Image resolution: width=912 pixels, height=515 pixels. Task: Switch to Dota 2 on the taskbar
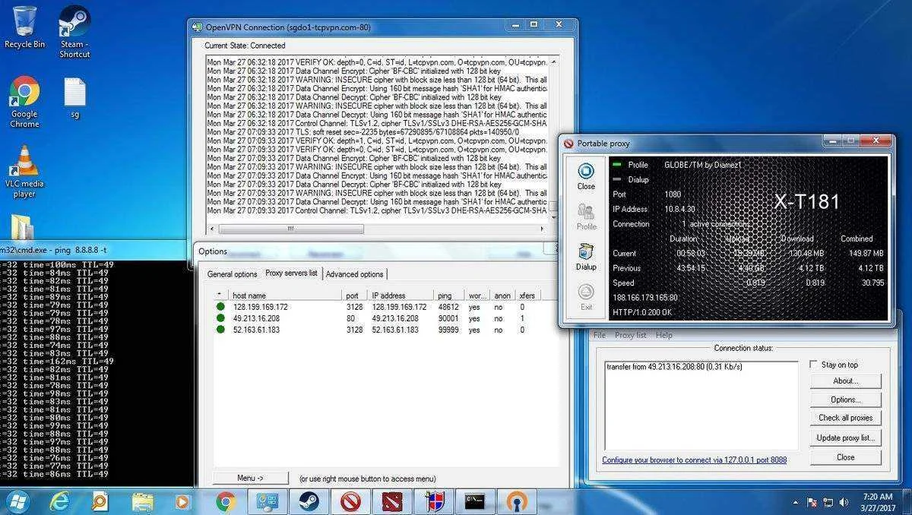coord(391,501)
